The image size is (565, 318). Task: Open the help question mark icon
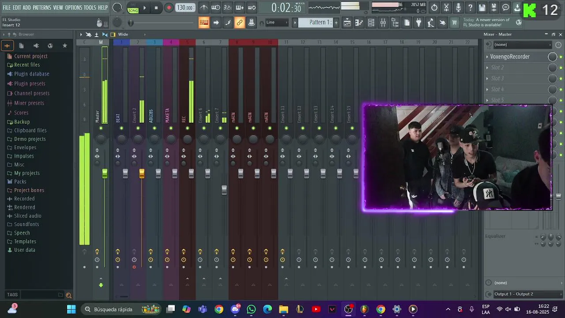[x=470, y=8]
